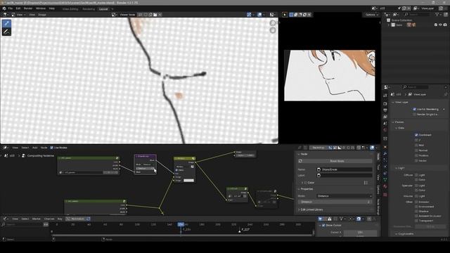Click the empty node Label field
The width and height of the screenshot is (450, 253).
[x=344, y=175]
